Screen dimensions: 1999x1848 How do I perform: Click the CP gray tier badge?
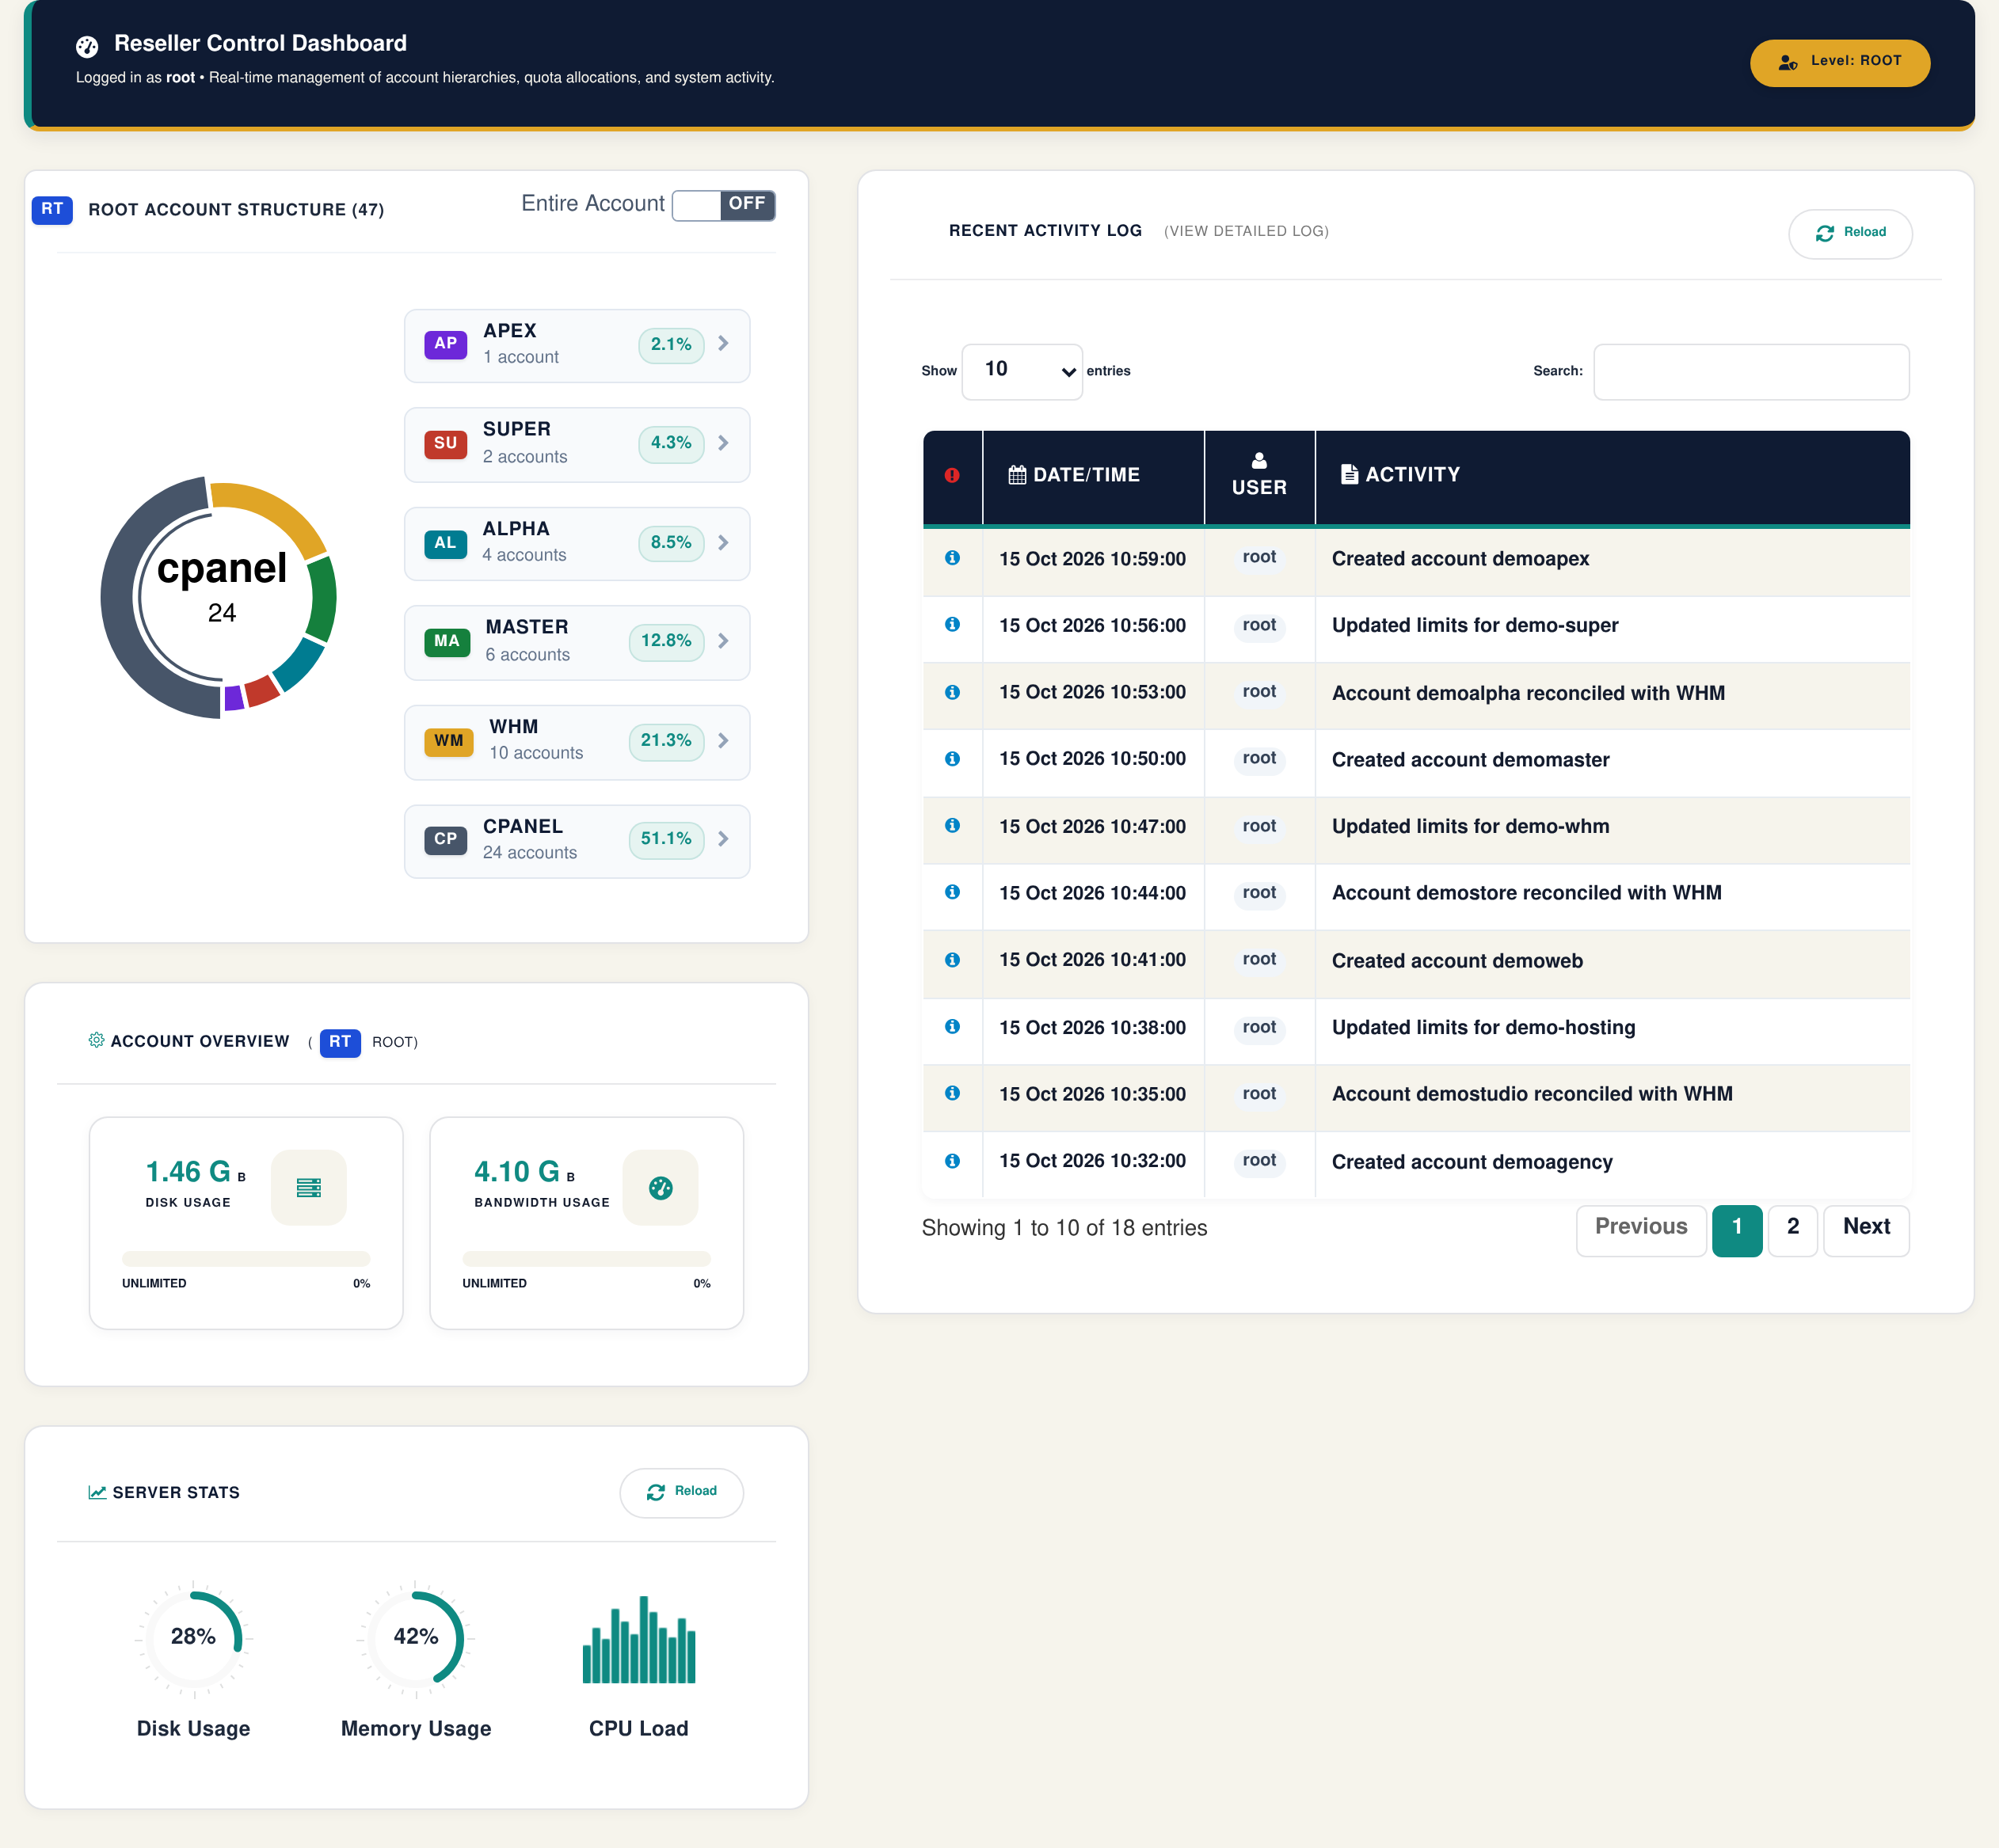point(445,840)
